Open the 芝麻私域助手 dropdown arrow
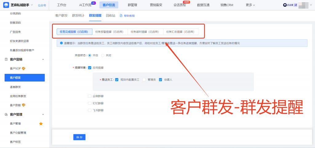 click(x=32, y=5)
